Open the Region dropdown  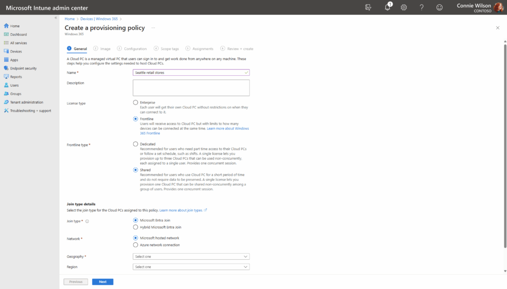coord(191,267)
